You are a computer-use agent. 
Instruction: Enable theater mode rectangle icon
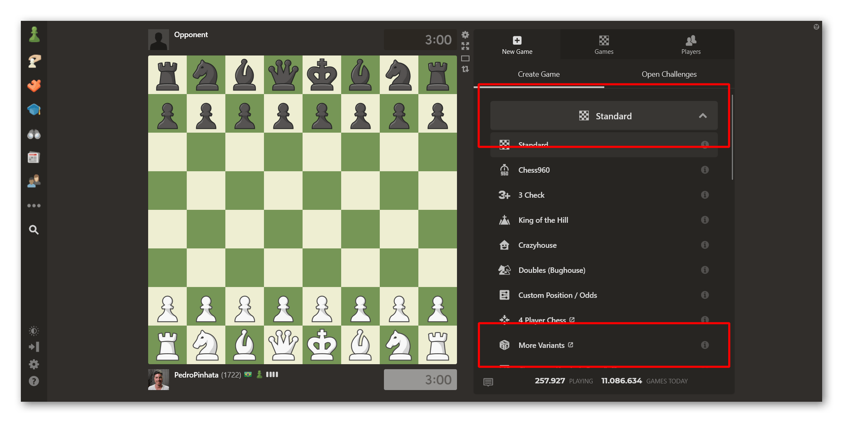pyautogui.click(x=465, y=58)
